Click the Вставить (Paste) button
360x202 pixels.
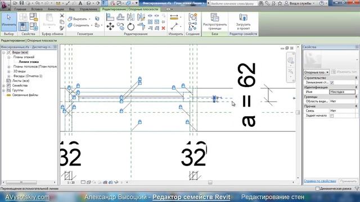[x=49, y=21]
